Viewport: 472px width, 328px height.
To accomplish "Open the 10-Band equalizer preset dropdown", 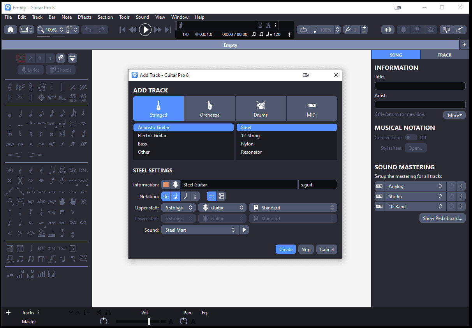I will pos(415,206).
